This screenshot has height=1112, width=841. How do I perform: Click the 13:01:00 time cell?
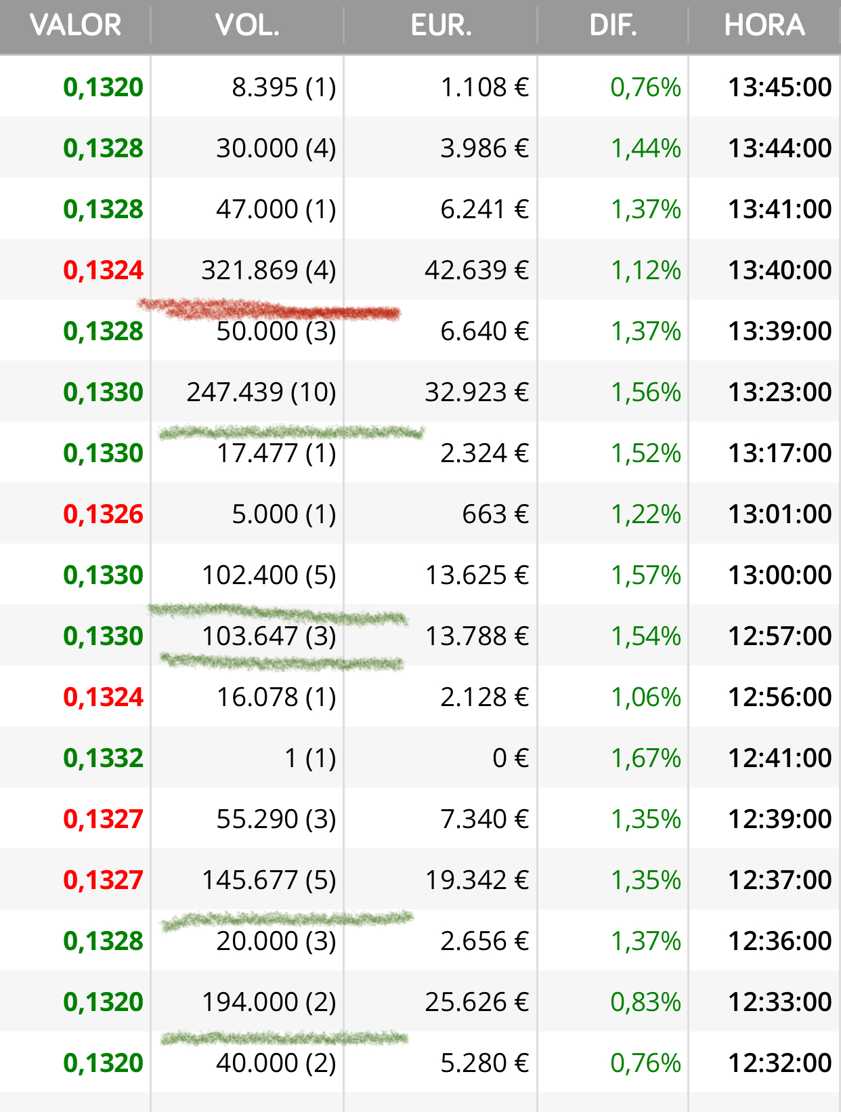[x=779, y=514]
